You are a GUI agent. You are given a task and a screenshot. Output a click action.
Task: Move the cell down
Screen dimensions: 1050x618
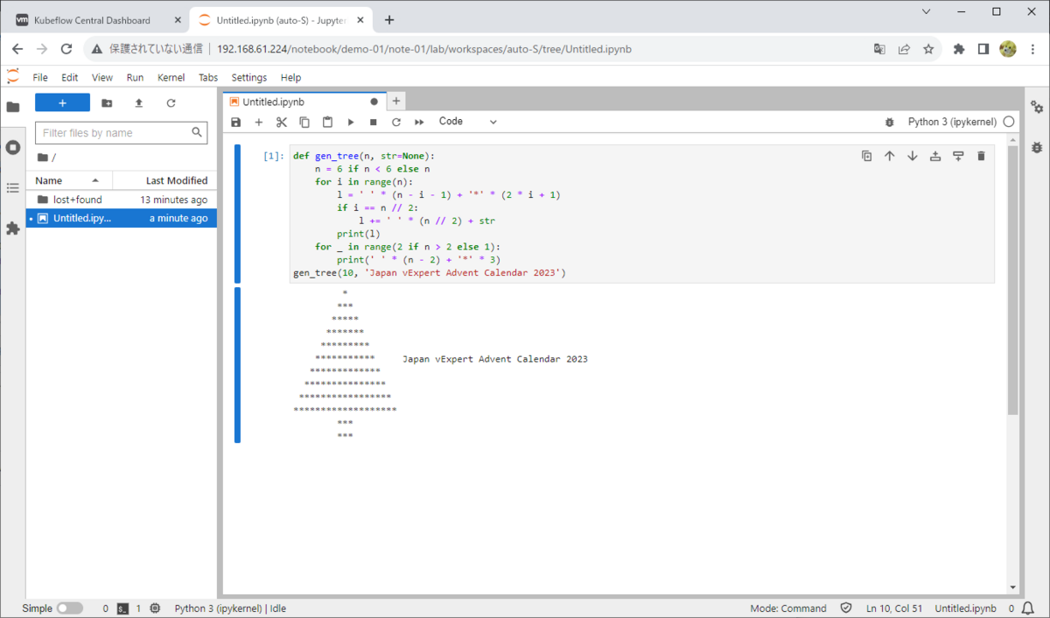(x=913, y=156)
